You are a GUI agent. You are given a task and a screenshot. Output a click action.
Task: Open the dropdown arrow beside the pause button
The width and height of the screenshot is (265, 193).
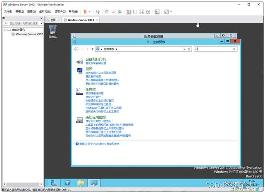pyautogui.click(x=89, y=11)
